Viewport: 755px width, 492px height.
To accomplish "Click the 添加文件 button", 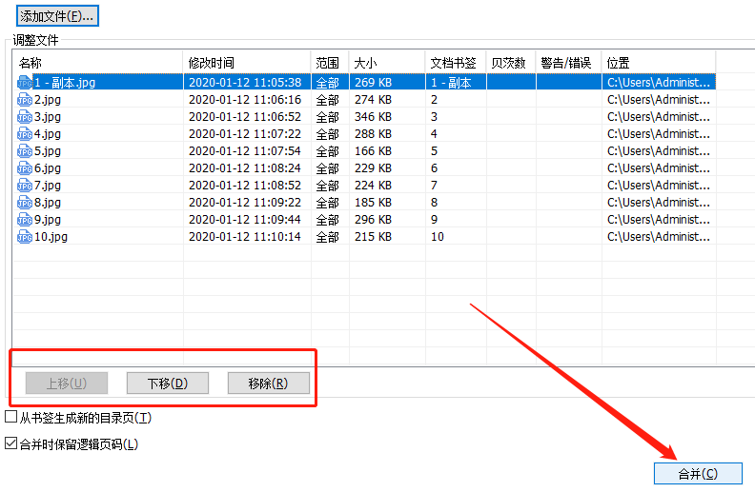I will click(57, 16).
